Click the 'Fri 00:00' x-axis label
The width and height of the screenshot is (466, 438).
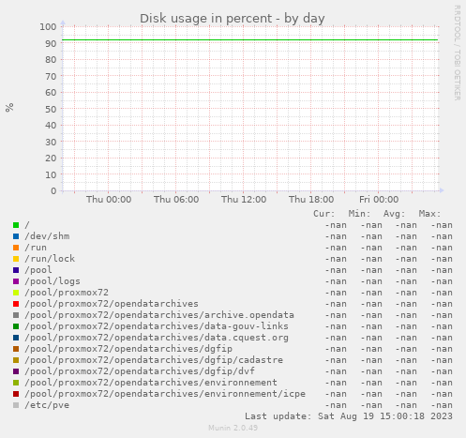pos(379,200)
